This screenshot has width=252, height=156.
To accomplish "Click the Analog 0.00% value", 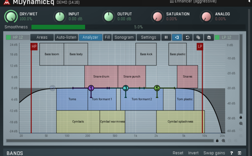I will tap(220, 19).
